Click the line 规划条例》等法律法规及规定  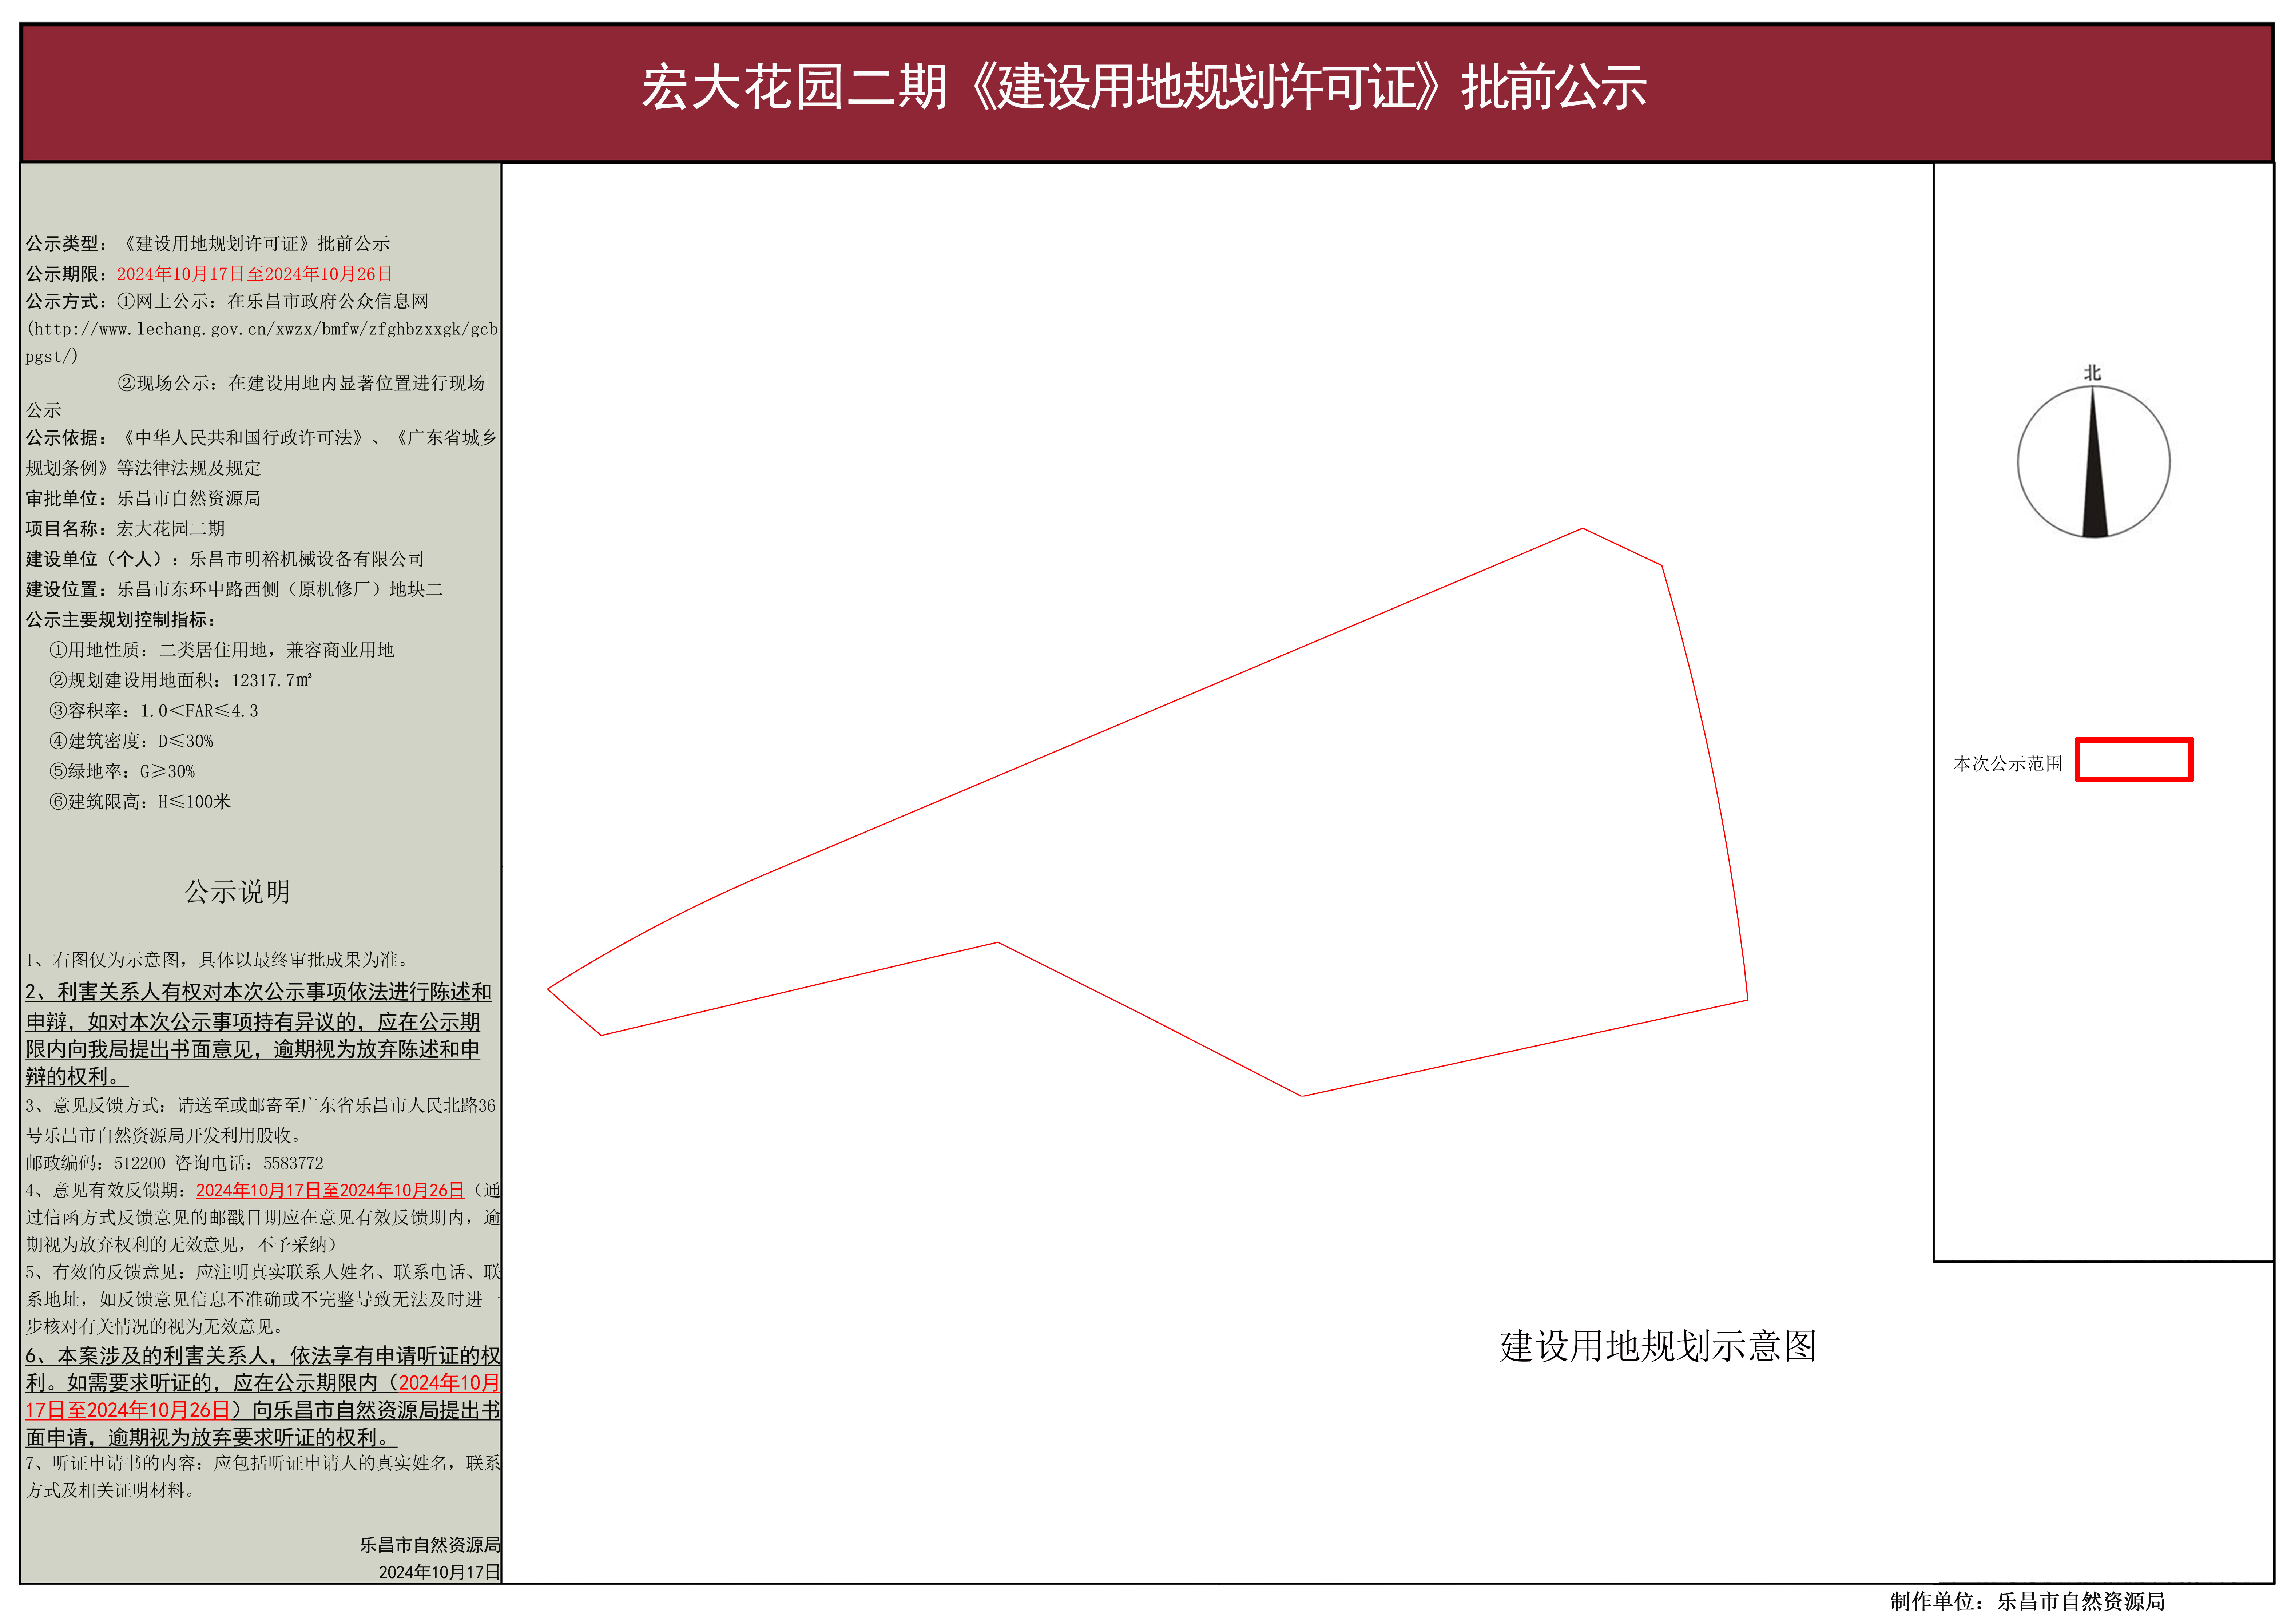[143, 468]
